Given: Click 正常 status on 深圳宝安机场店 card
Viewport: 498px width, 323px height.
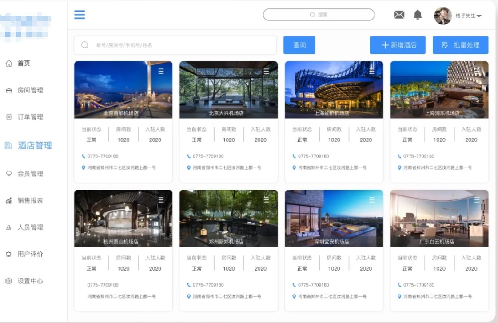Looking at the screenshot, I should click(302, 269).
